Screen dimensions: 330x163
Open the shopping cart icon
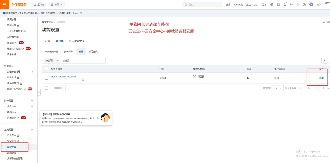pyautogui.click(x=291, y=4)
